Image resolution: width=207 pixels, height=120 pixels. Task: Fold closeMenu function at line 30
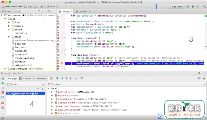tap(65, 38)
